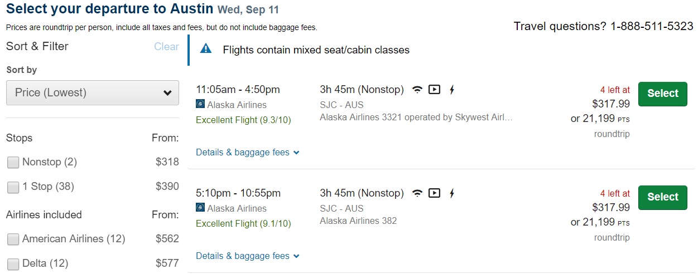Click Excellent Flight 9.3/10 rating
Viewport: 698px width, 274px height.
click(243, 120)
